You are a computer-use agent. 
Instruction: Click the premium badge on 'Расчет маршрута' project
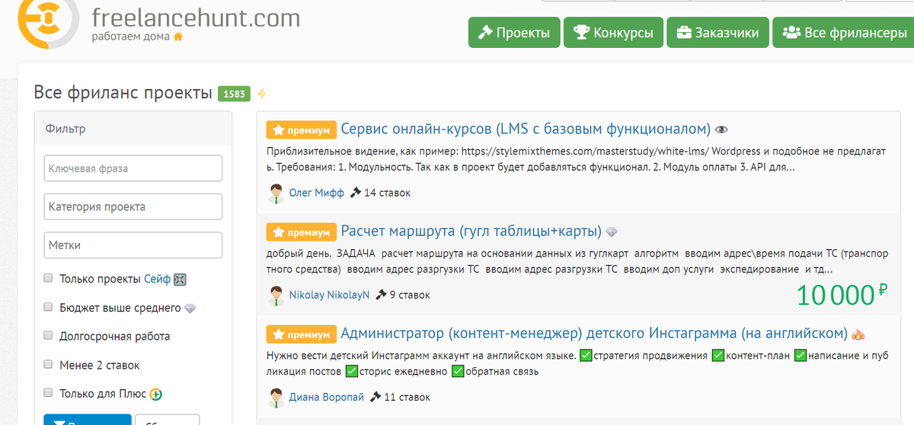pyautogui.click(x=300, y=232)
